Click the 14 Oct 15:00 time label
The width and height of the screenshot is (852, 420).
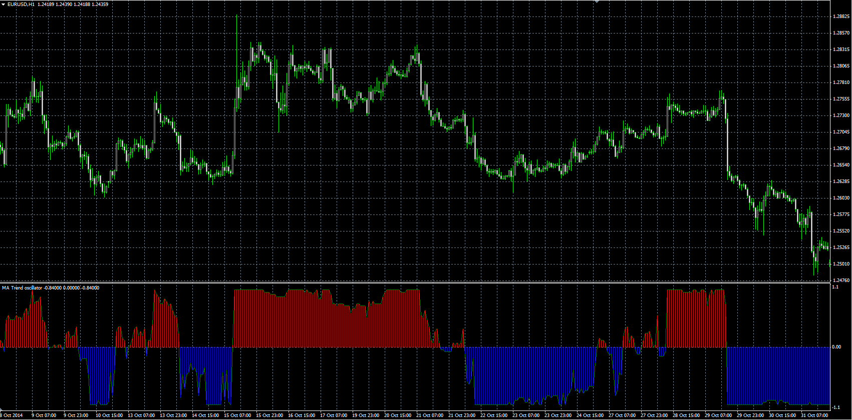[205, 415]
